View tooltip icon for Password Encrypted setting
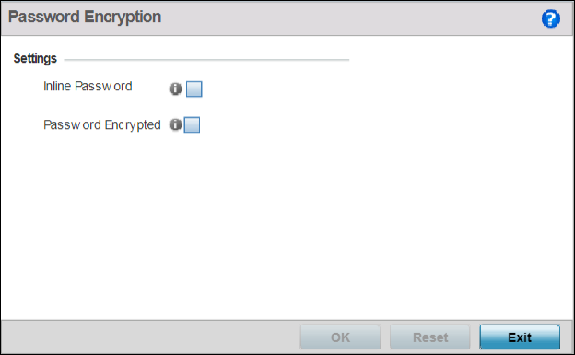575x355 pixels. [175, 124]
